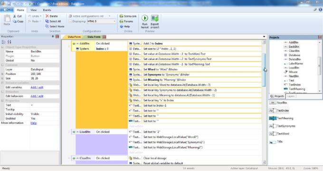Click the Forums icon

[121, 21]
